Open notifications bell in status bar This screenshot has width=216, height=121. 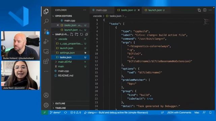(210, 113)
